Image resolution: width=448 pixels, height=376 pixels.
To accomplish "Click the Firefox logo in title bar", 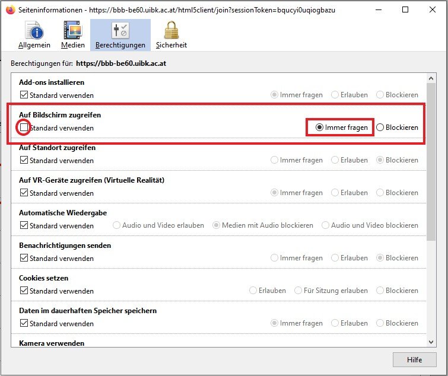I will (x=10, y=10).
